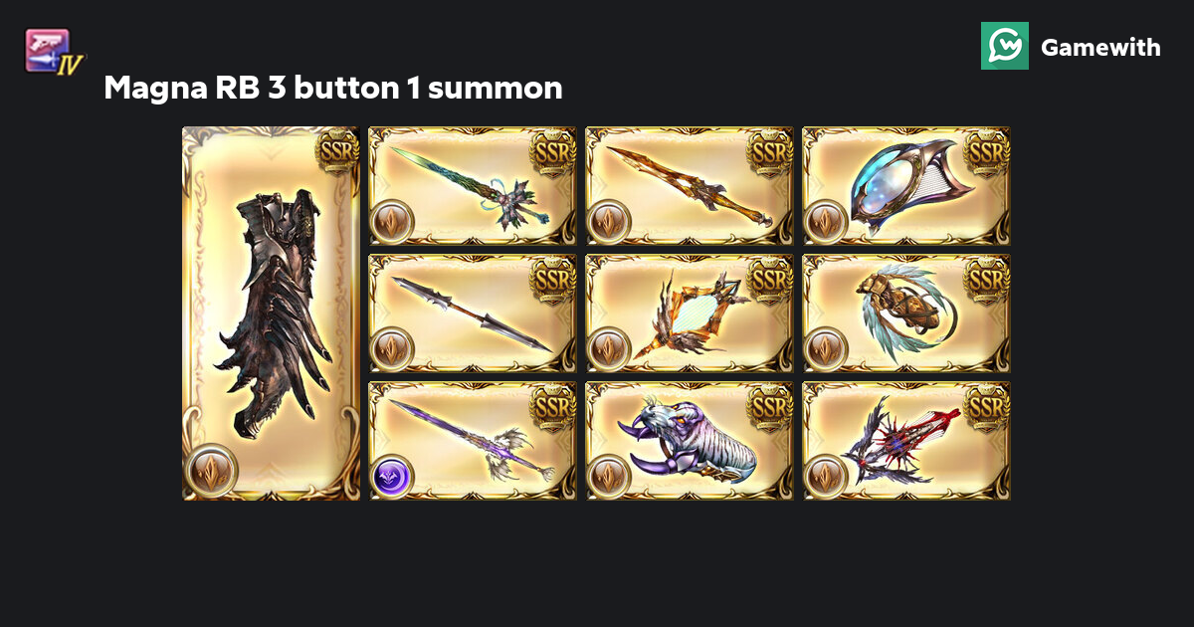Select the blue crystal harp weapon card
Screen dimensions: 1194x627
906,186
